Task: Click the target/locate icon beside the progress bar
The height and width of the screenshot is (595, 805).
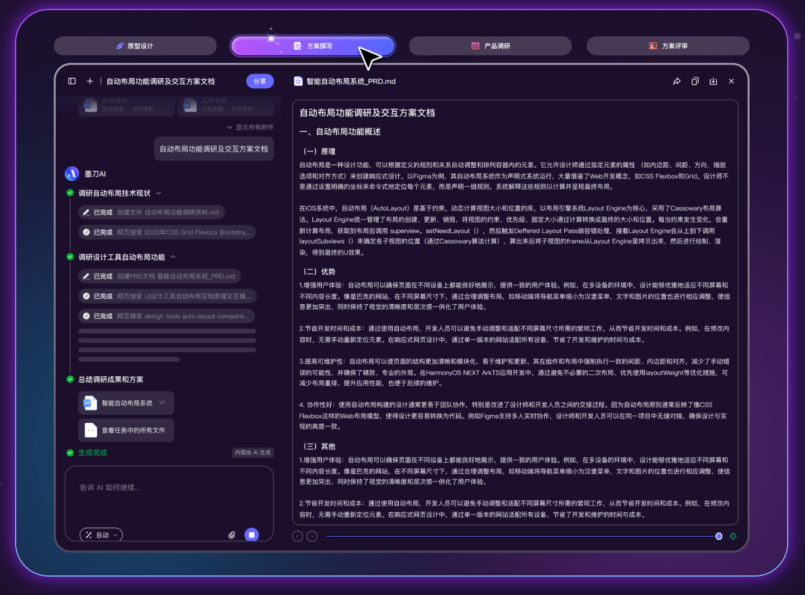Action: [x=733, y=536]
